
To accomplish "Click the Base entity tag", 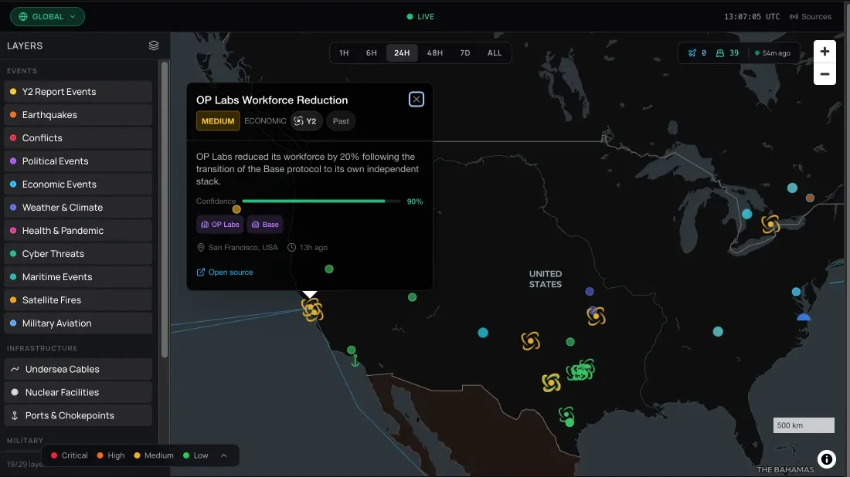I will coord(265,224).
